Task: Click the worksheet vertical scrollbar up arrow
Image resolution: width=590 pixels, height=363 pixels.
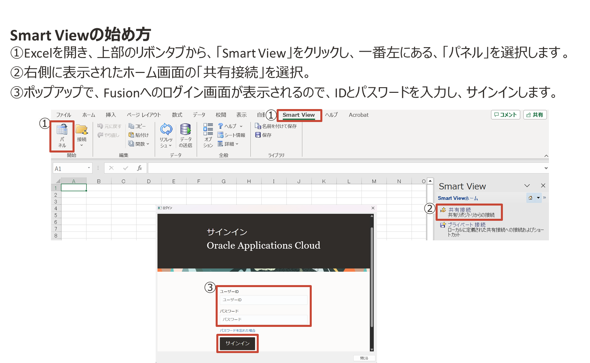Action: coord(430,181)
